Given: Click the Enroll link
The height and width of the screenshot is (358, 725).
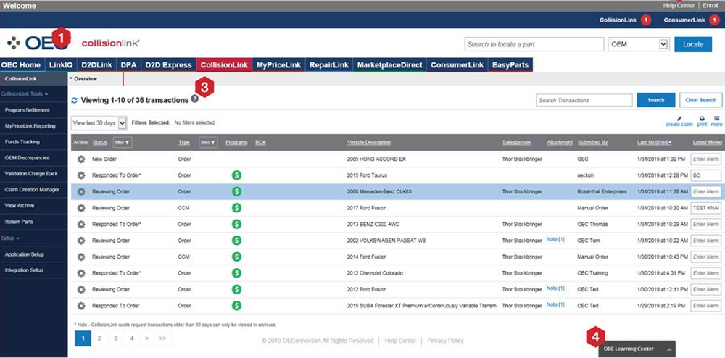Looking at the screenshot, I should click(710, 6).
